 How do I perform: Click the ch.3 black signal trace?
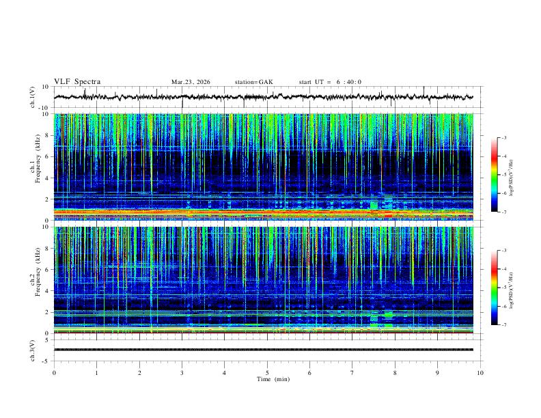pyautogui.click(x=263, y=350)
